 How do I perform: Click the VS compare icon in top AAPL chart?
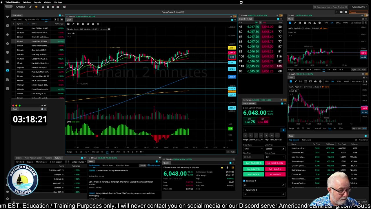point(310,23)
